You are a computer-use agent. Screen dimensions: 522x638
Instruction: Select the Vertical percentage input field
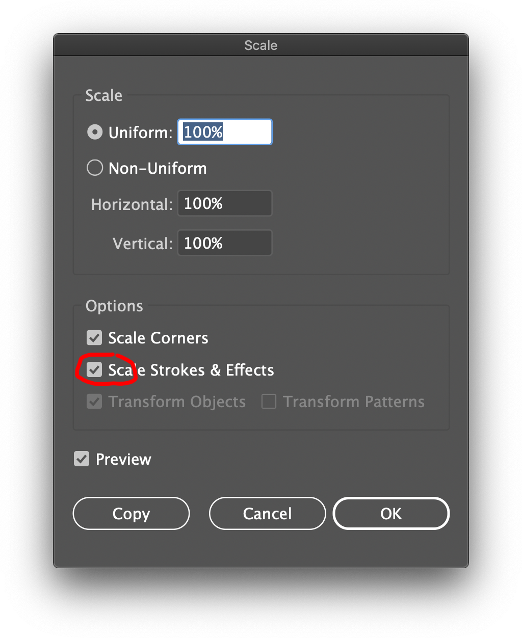point(224,243)
